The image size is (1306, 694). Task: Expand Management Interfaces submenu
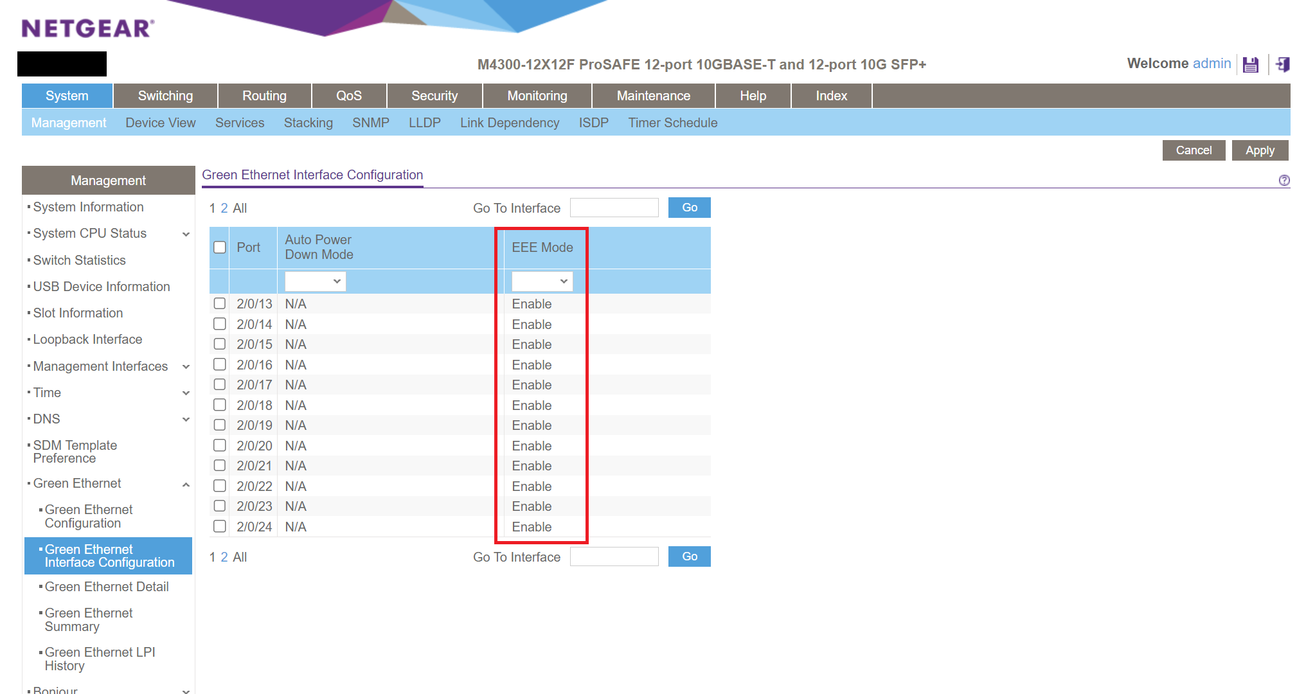pyautogui.click(x=186, y=366)
